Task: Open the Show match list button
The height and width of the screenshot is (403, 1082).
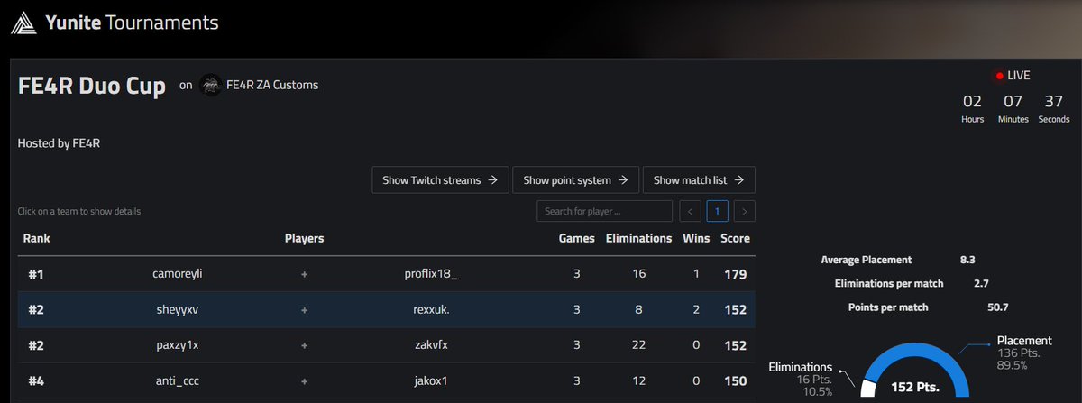Action: 699,180
